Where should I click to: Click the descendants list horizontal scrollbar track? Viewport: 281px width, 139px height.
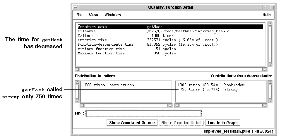pyautogui.click(x=221, y=106)
